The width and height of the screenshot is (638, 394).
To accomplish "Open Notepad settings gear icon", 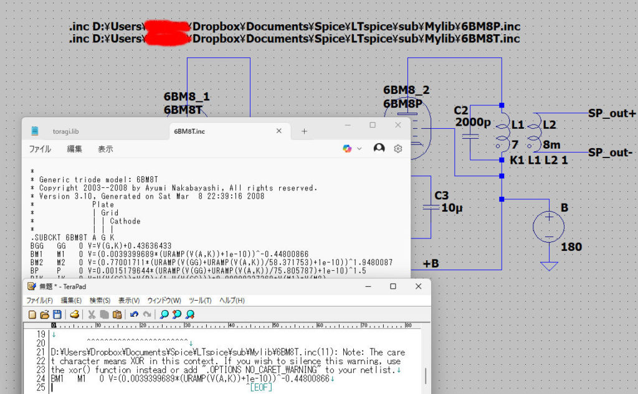I will pyautogui.click(x=398, y=148).
